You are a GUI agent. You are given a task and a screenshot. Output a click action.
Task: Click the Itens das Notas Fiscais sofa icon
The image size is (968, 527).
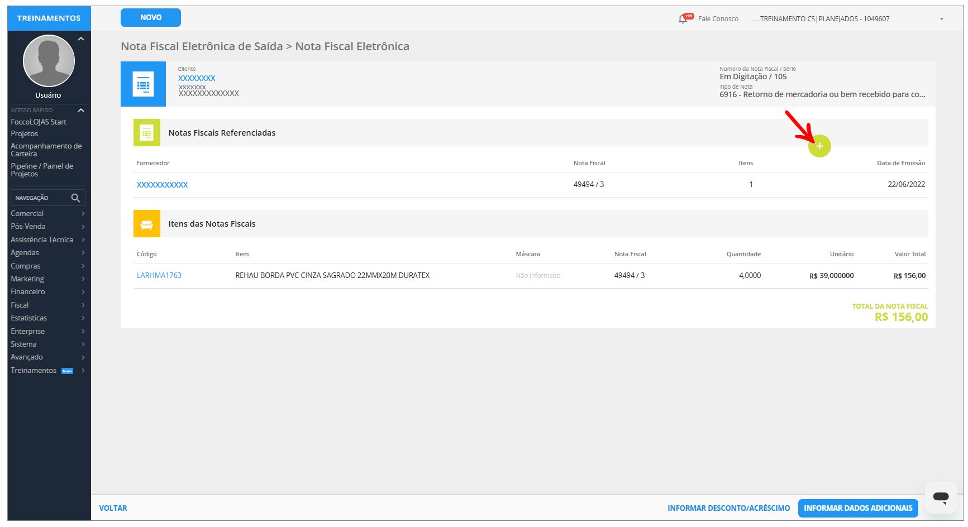[147, 224]
